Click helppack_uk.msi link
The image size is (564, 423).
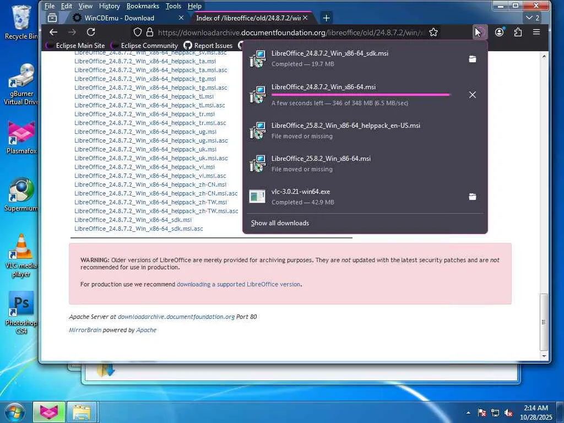[x=145, y=149]
